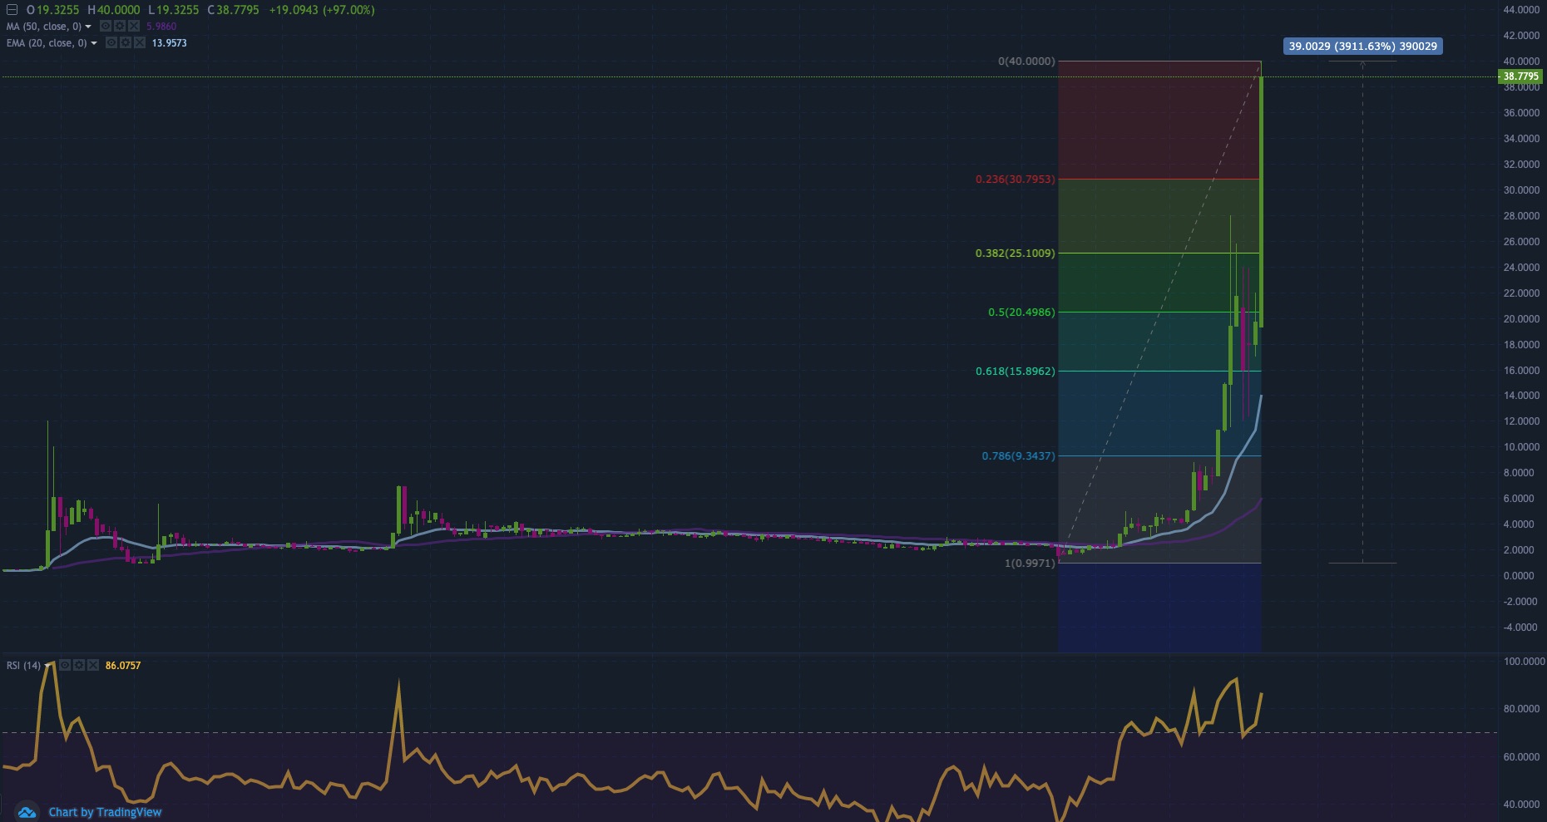The image size is (1547, 822).
Task: Select the MA (50, close, 0) legend label
Action: (44, 27)
